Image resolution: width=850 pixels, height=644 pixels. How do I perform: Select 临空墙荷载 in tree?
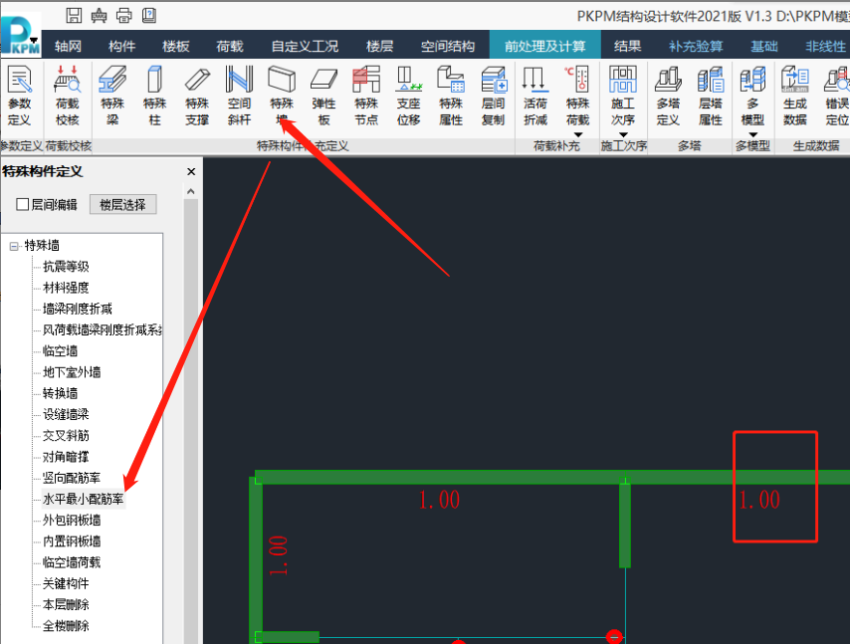(72, 562)
